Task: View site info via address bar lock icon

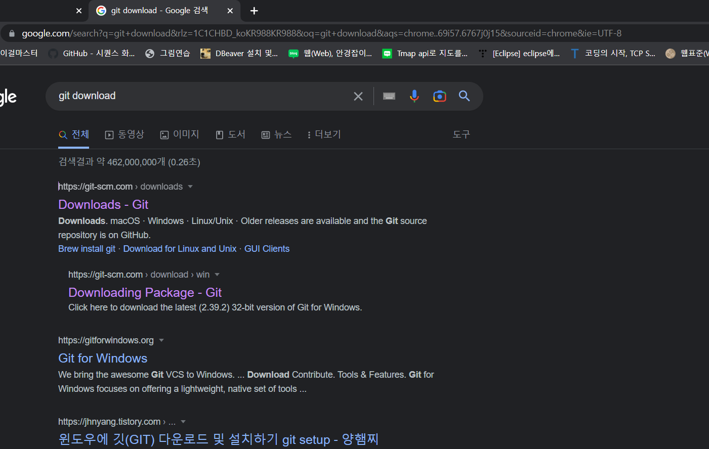Action: coord(12,33)
